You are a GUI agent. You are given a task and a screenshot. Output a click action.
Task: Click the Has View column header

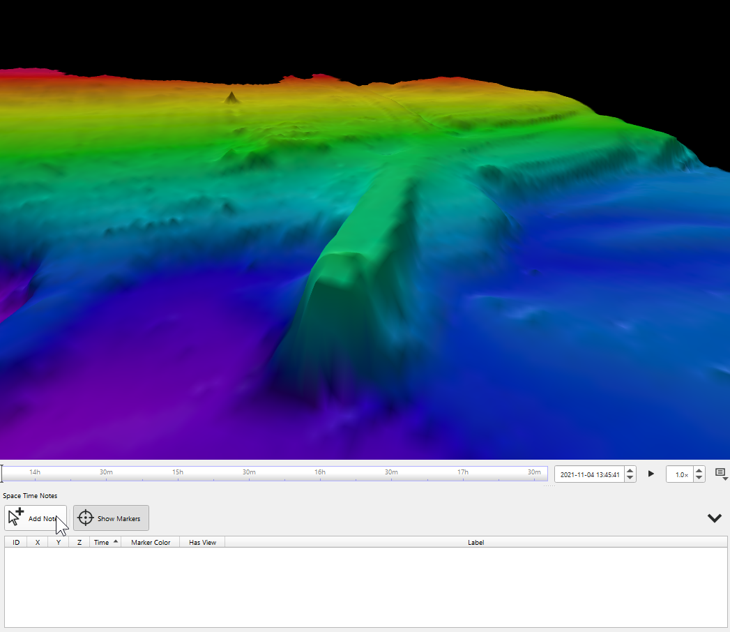202,542
